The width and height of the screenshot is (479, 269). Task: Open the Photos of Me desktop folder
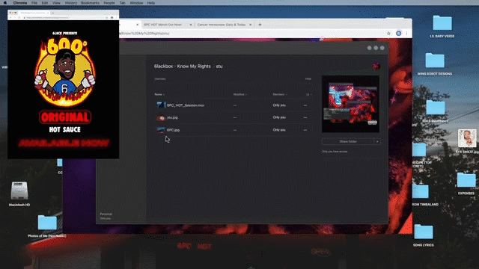(x=47, y=223)
